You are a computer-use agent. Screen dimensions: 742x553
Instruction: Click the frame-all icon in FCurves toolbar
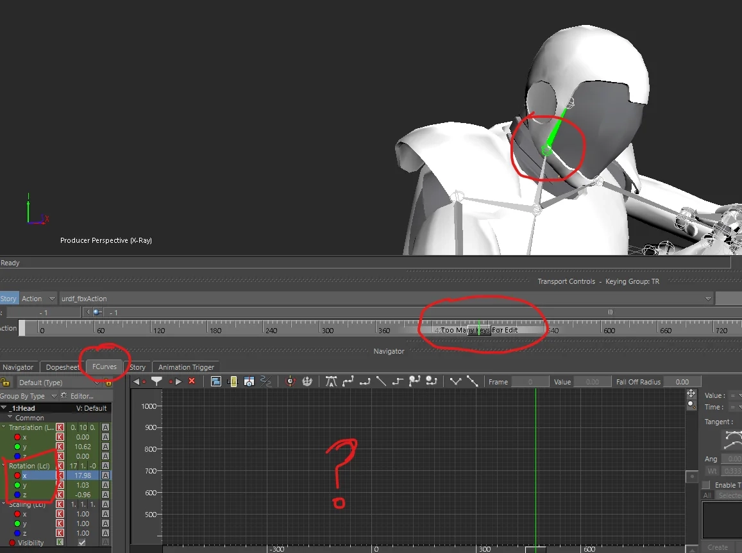[216, 381]
